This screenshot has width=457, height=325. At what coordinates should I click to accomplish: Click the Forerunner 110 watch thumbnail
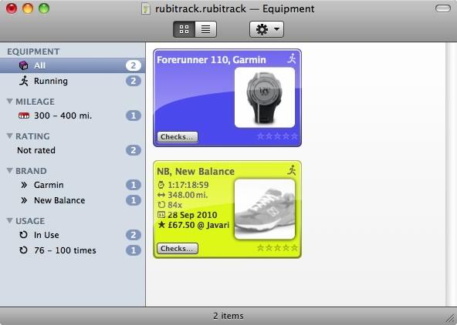point(265,97)
